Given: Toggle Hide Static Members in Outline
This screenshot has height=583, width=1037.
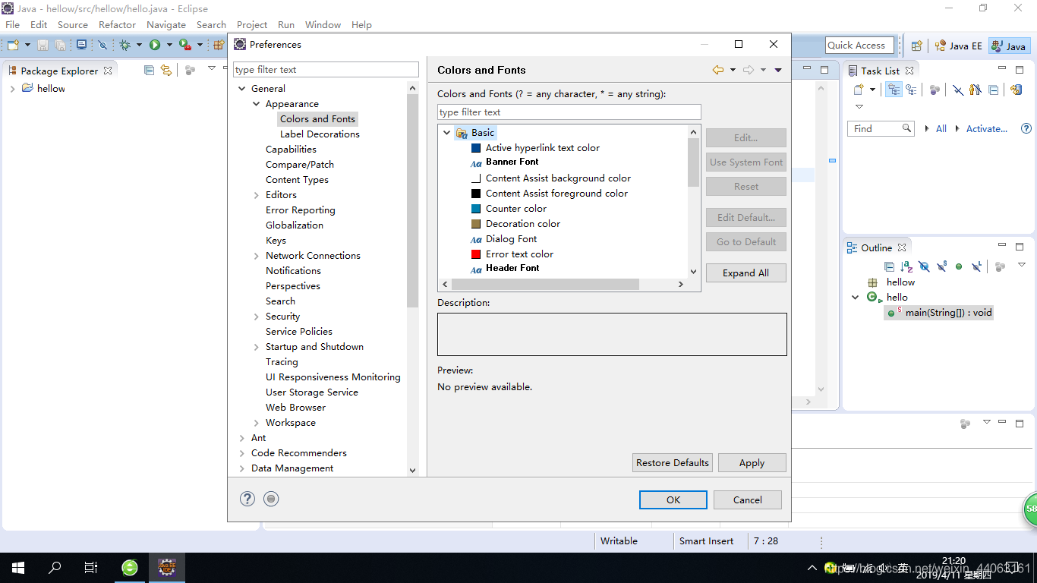Looking at the screenshot, I should pos(941,266).
